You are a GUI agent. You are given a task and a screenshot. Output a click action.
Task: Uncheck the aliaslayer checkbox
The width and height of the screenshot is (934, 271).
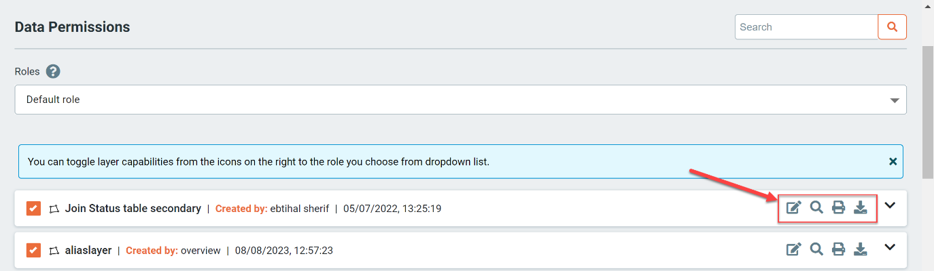[x=34, y=251]
